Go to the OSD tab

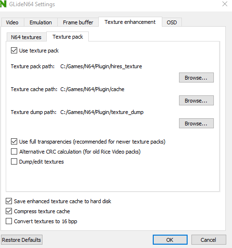(x=172, y=22)
